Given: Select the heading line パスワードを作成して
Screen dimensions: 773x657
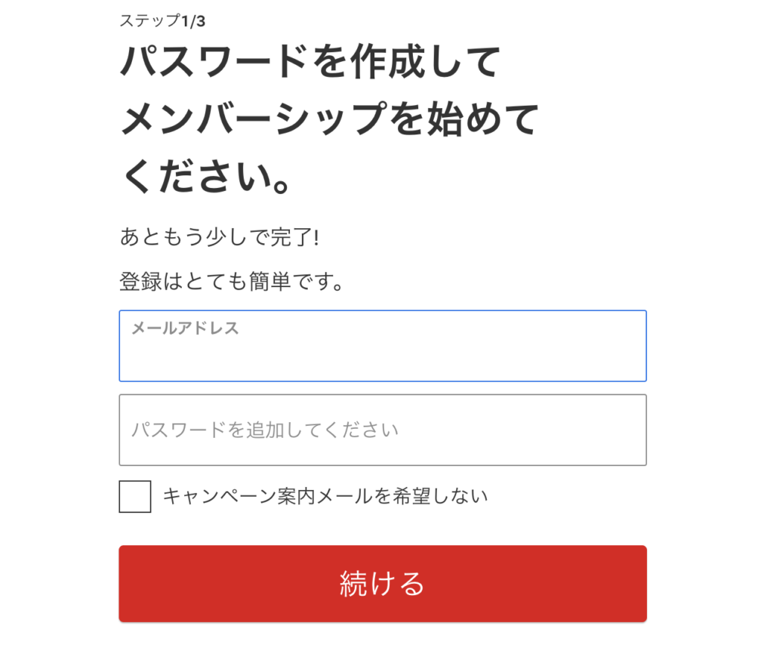Looking at the screenshot, I should pyautogui.click(x=310, y=61).
